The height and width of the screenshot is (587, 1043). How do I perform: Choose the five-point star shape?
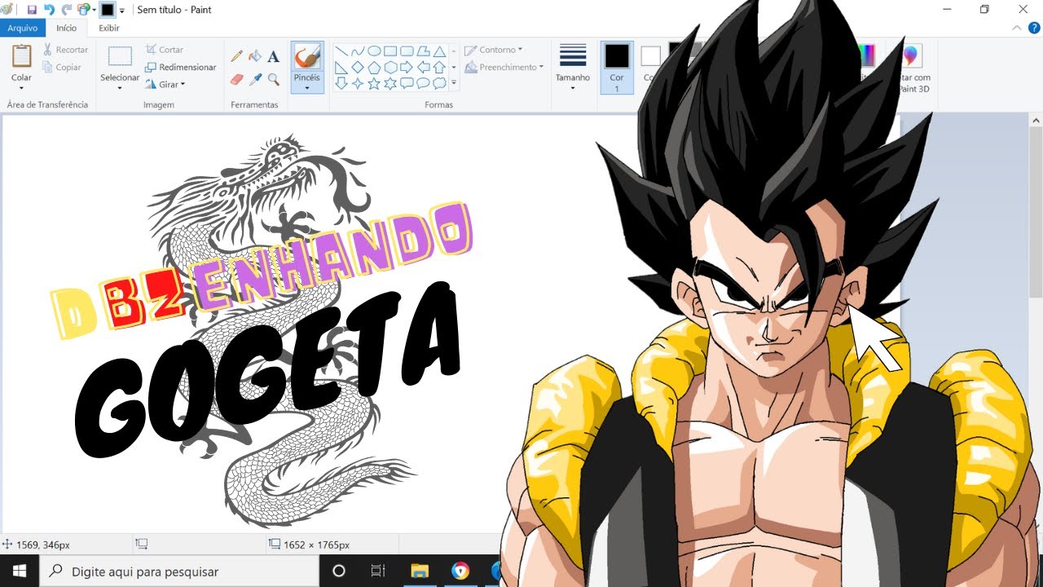374,83
